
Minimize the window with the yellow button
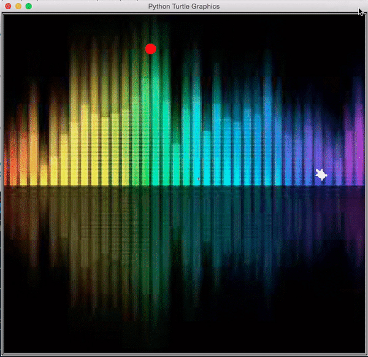[18, 6]
